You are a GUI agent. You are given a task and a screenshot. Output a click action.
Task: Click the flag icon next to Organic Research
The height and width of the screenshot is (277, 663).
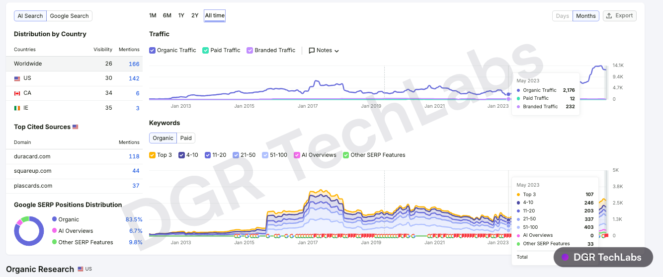[x=81, y=269]
